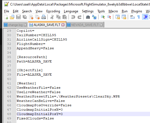The height and width of the screenshot is (123, 150).
Task: Print the document using printer icon
Action: click(44, 17)
